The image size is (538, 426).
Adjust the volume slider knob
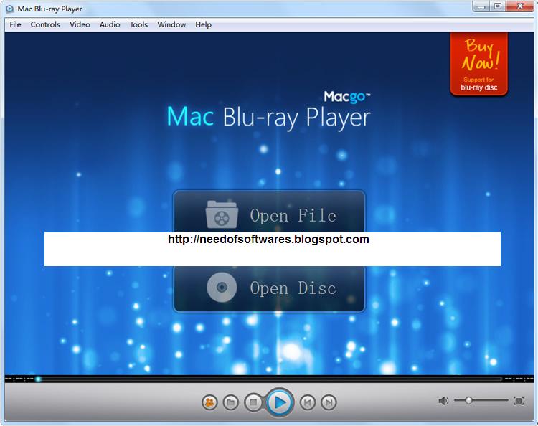(x=468, y=400)
